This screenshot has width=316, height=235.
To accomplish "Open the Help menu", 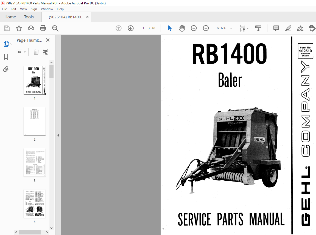I will tap(60, 9).
